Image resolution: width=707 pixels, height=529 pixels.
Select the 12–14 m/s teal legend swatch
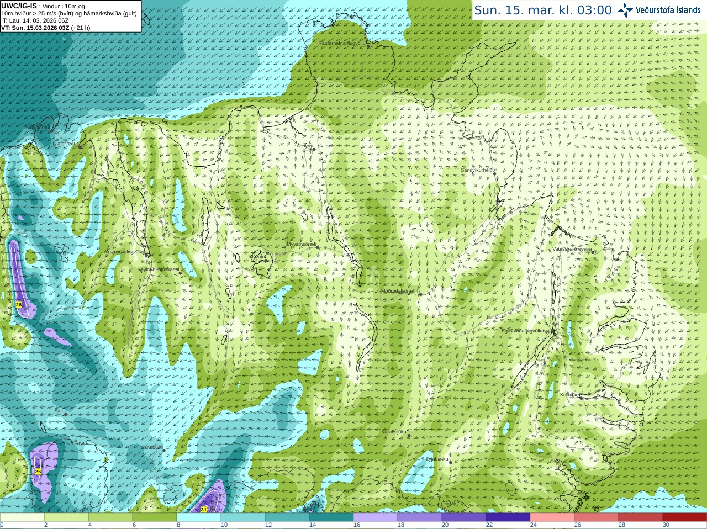click(287, 517)
